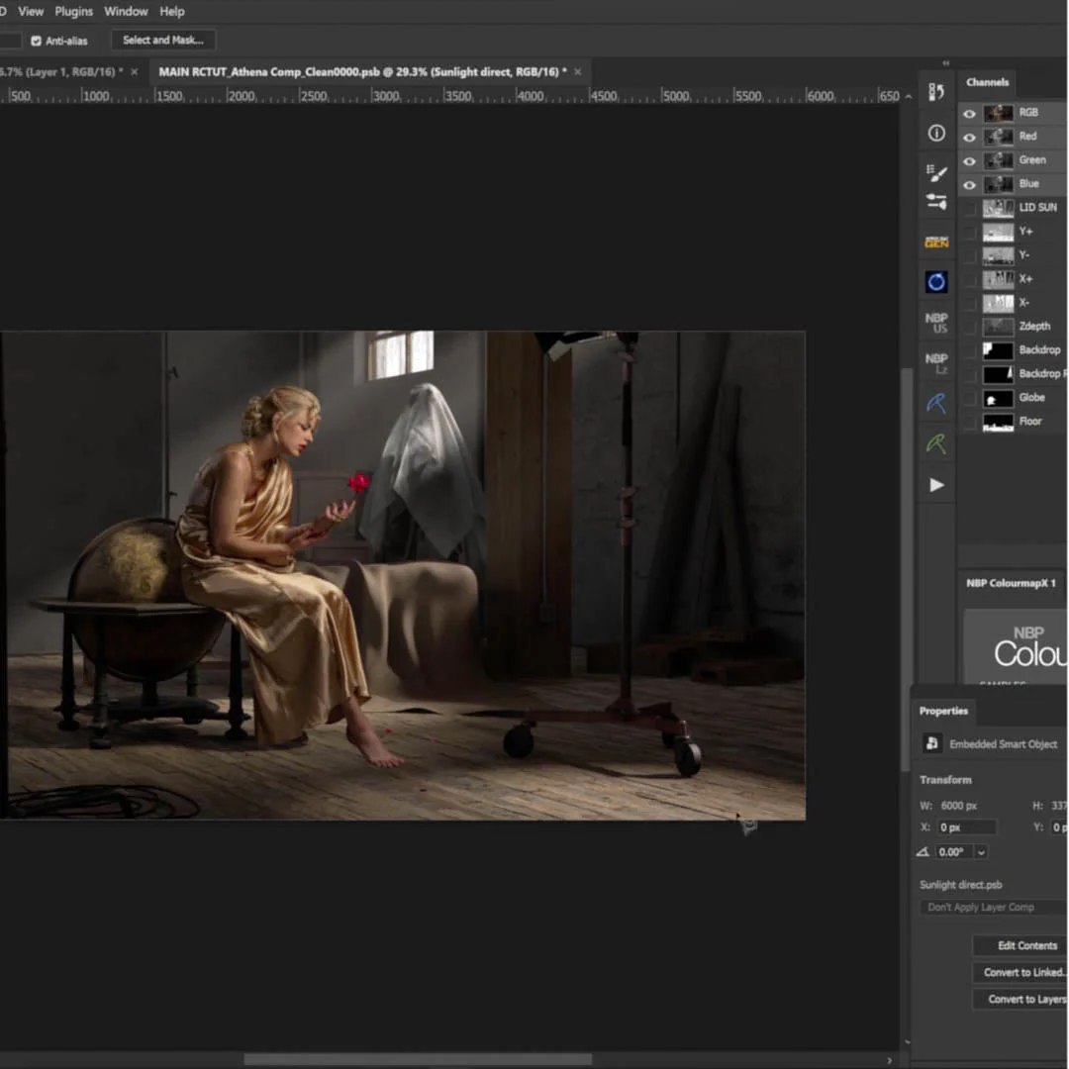Collapse the right panel group with double chevrons
The height and width of the screenshot is (1069, 1069).
click(x=945, y=61)
